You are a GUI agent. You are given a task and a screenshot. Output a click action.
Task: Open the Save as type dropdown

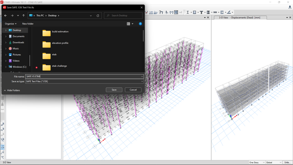tap(85, 81)
